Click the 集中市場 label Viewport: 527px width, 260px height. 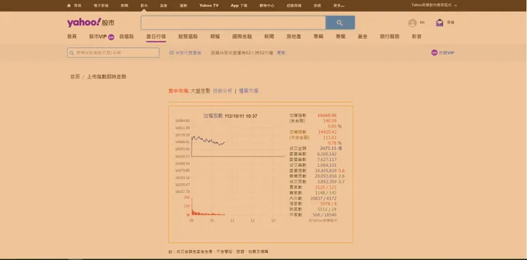(178, 90)
